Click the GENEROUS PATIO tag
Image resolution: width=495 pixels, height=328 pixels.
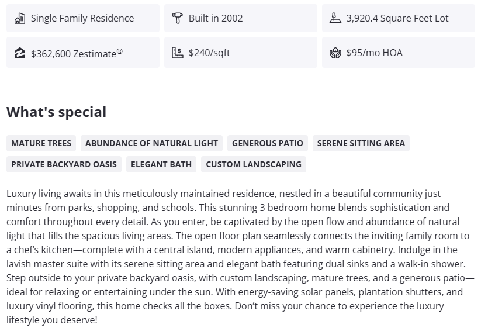point(268,143)
